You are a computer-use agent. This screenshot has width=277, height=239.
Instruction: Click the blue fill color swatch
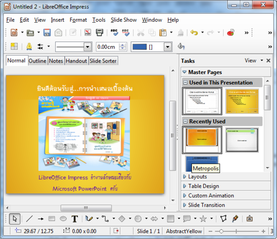[140, 47]
